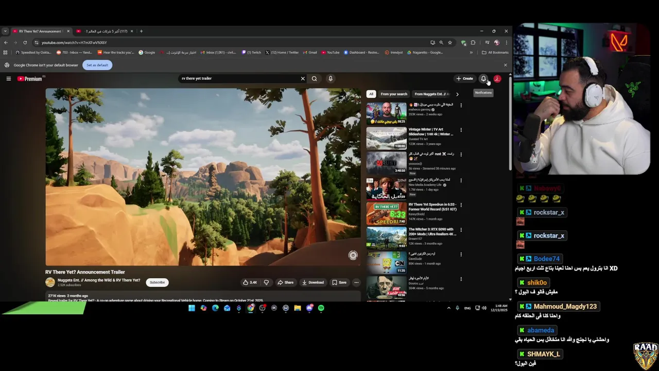Open Spotify from the taskbar
The height and width of the screenshot is (371, 659).
pos(321,308)
